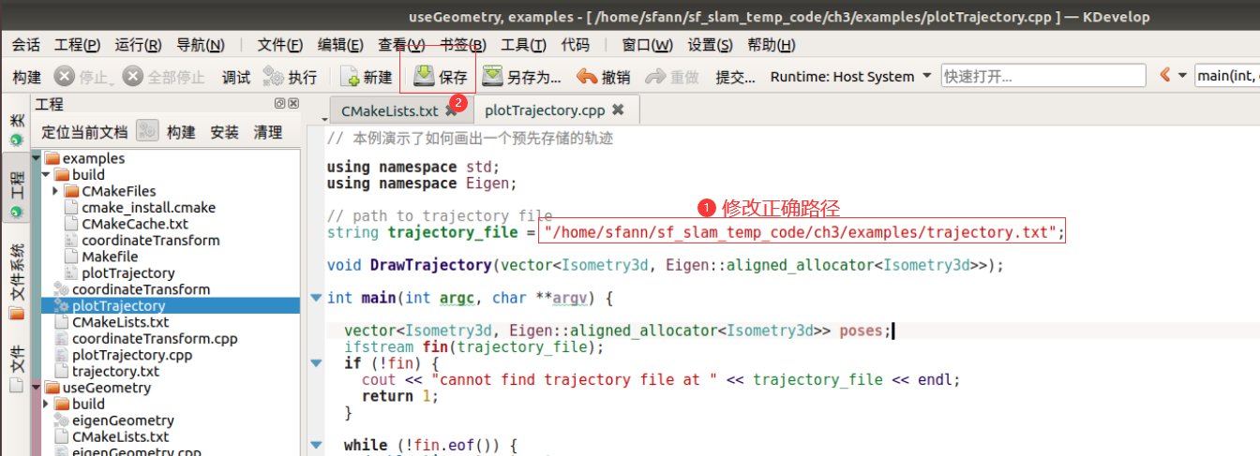Open the main(int, function outline combo box

tap(1227, 77)
